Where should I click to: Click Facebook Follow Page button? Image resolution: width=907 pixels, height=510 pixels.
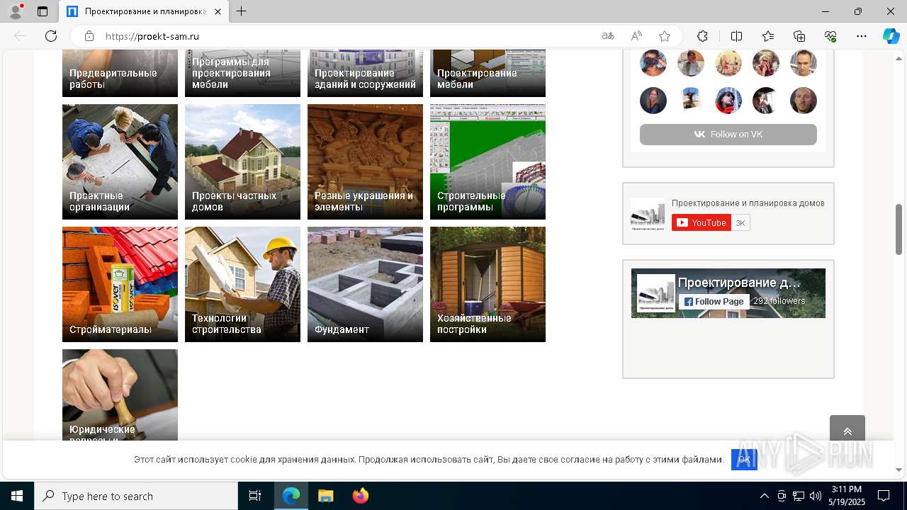(x=714, y=301)
